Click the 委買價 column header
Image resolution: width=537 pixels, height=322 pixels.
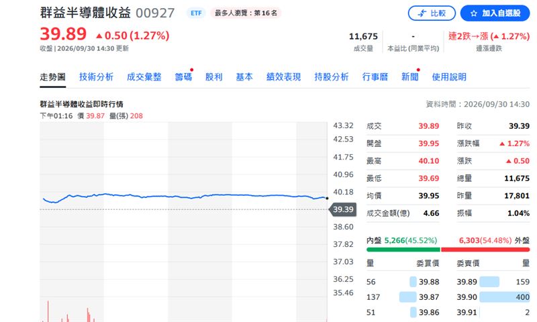(428, 263)
